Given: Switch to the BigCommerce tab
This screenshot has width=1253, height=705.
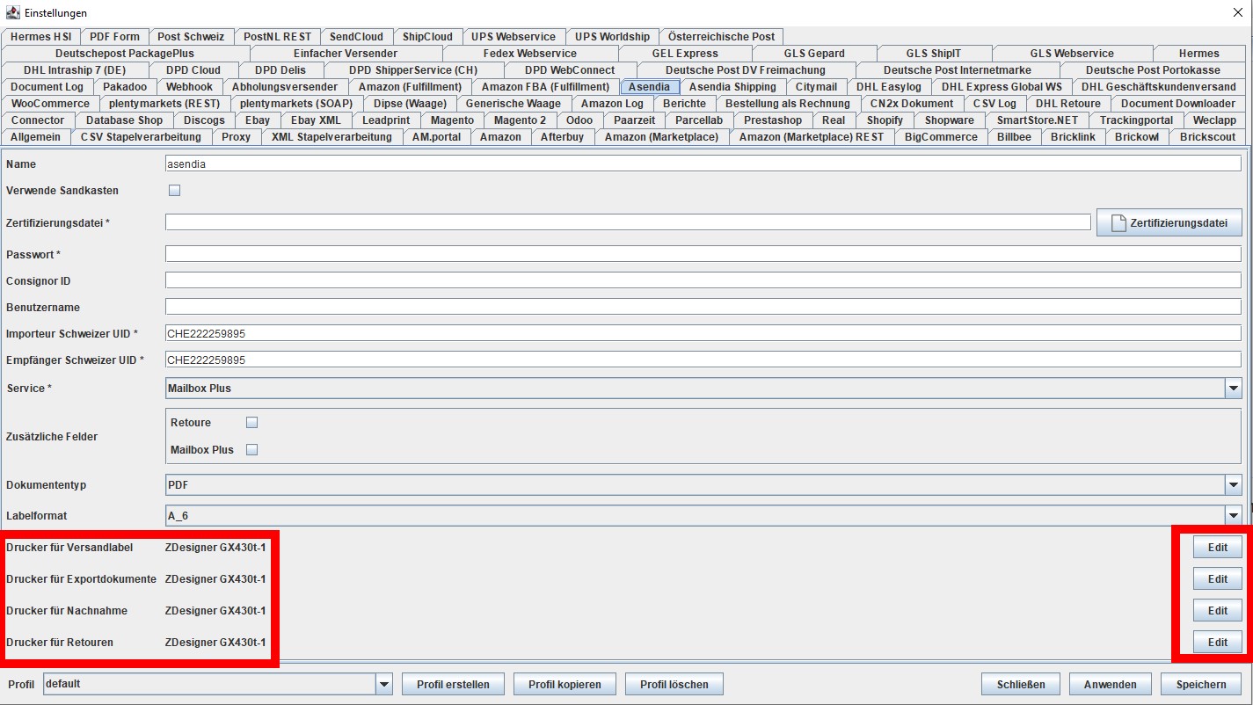Looking at the screenshot, I should (941, 137).
